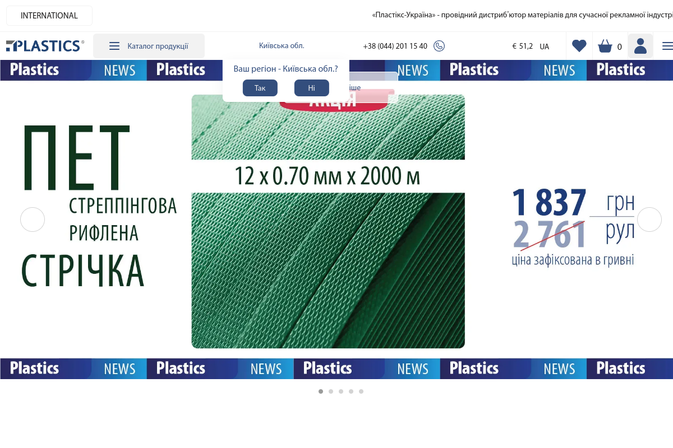Click the € 51,2 currency rate
Screen dimensions: 673x448
[523, 46]
